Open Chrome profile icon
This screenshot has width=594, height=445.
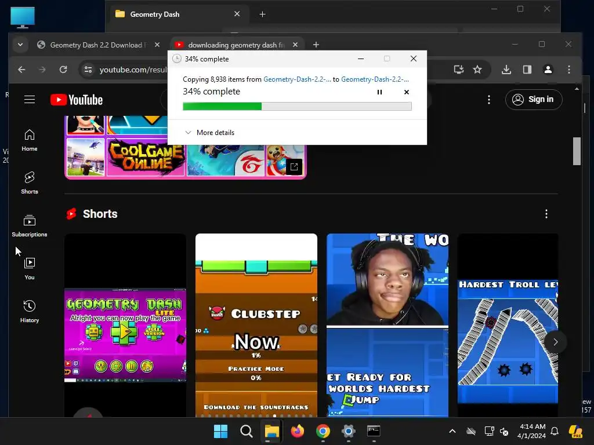click(548, 70)
